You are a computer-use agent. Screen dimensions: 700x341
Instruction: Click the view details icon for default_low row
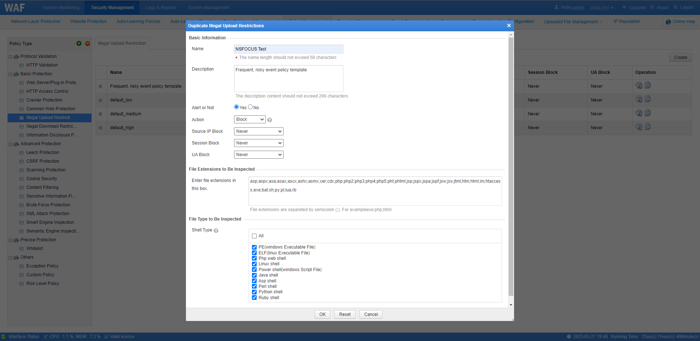[x=638, y=99]
